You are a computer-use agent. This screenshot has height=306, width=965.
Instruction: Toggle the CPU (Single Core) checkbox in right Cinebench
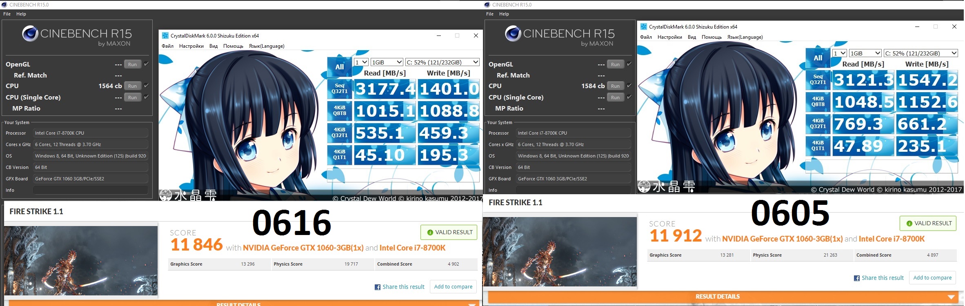(x=629, y=97)
